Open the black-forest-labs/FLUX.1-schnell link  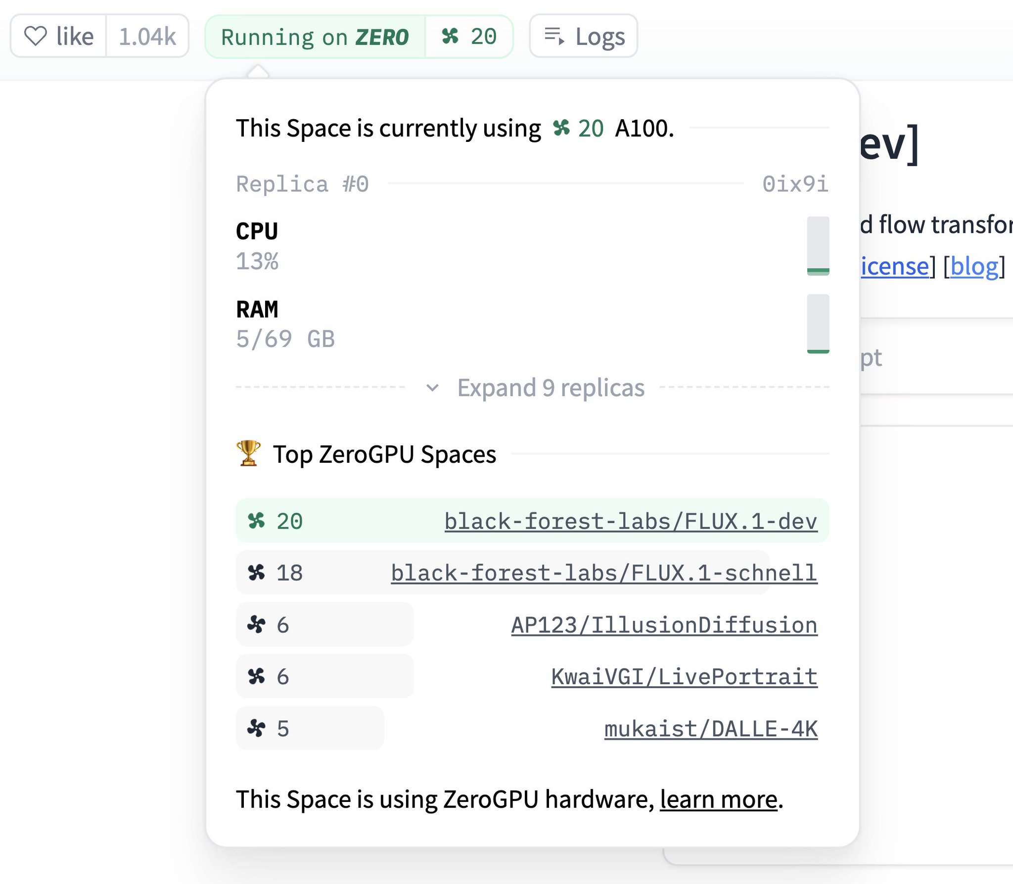click(604, 573)
